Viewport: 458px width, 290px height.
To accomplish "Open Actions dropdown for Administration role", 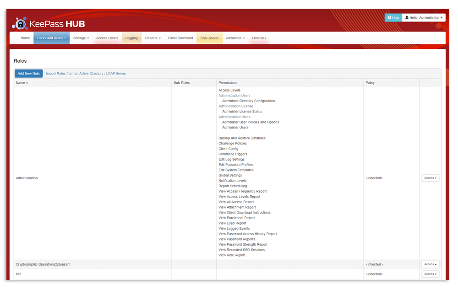I will click(430, 178).
